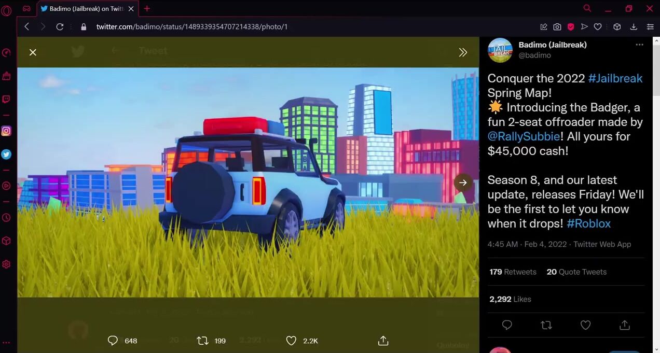Open the extensions cube icon in the toolbar

pyautogui.click(x=617, y=27)
